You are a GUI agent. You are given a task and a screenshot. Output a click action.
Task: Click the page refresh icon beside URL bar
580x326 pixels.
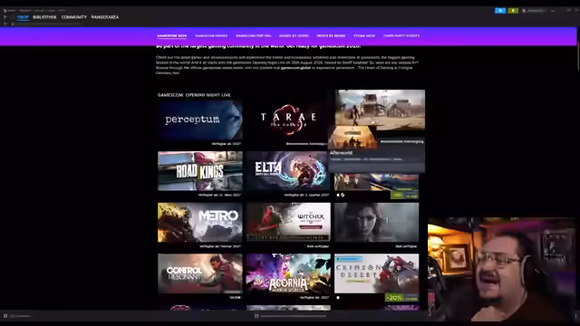pos(5,24)
